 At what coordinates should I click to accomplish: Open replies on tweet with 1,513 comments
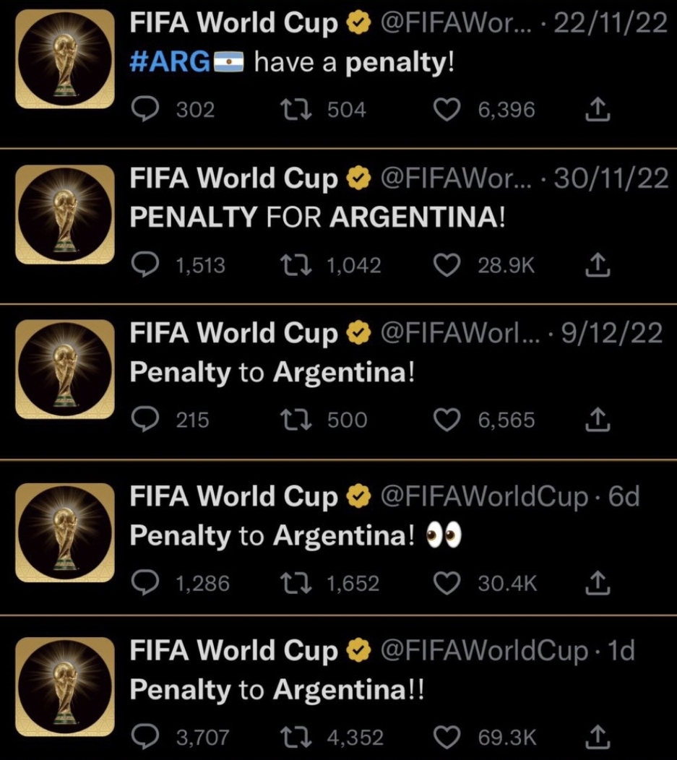click(145, 265)
